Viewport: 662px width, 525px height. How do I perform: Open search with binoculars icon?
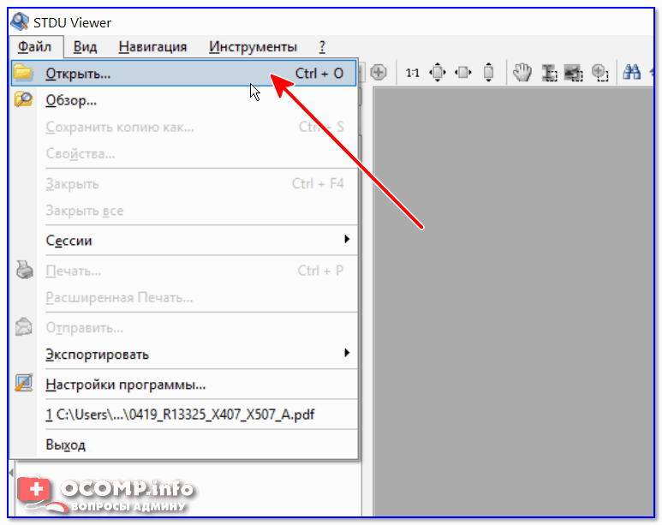[x=632, y=72]
